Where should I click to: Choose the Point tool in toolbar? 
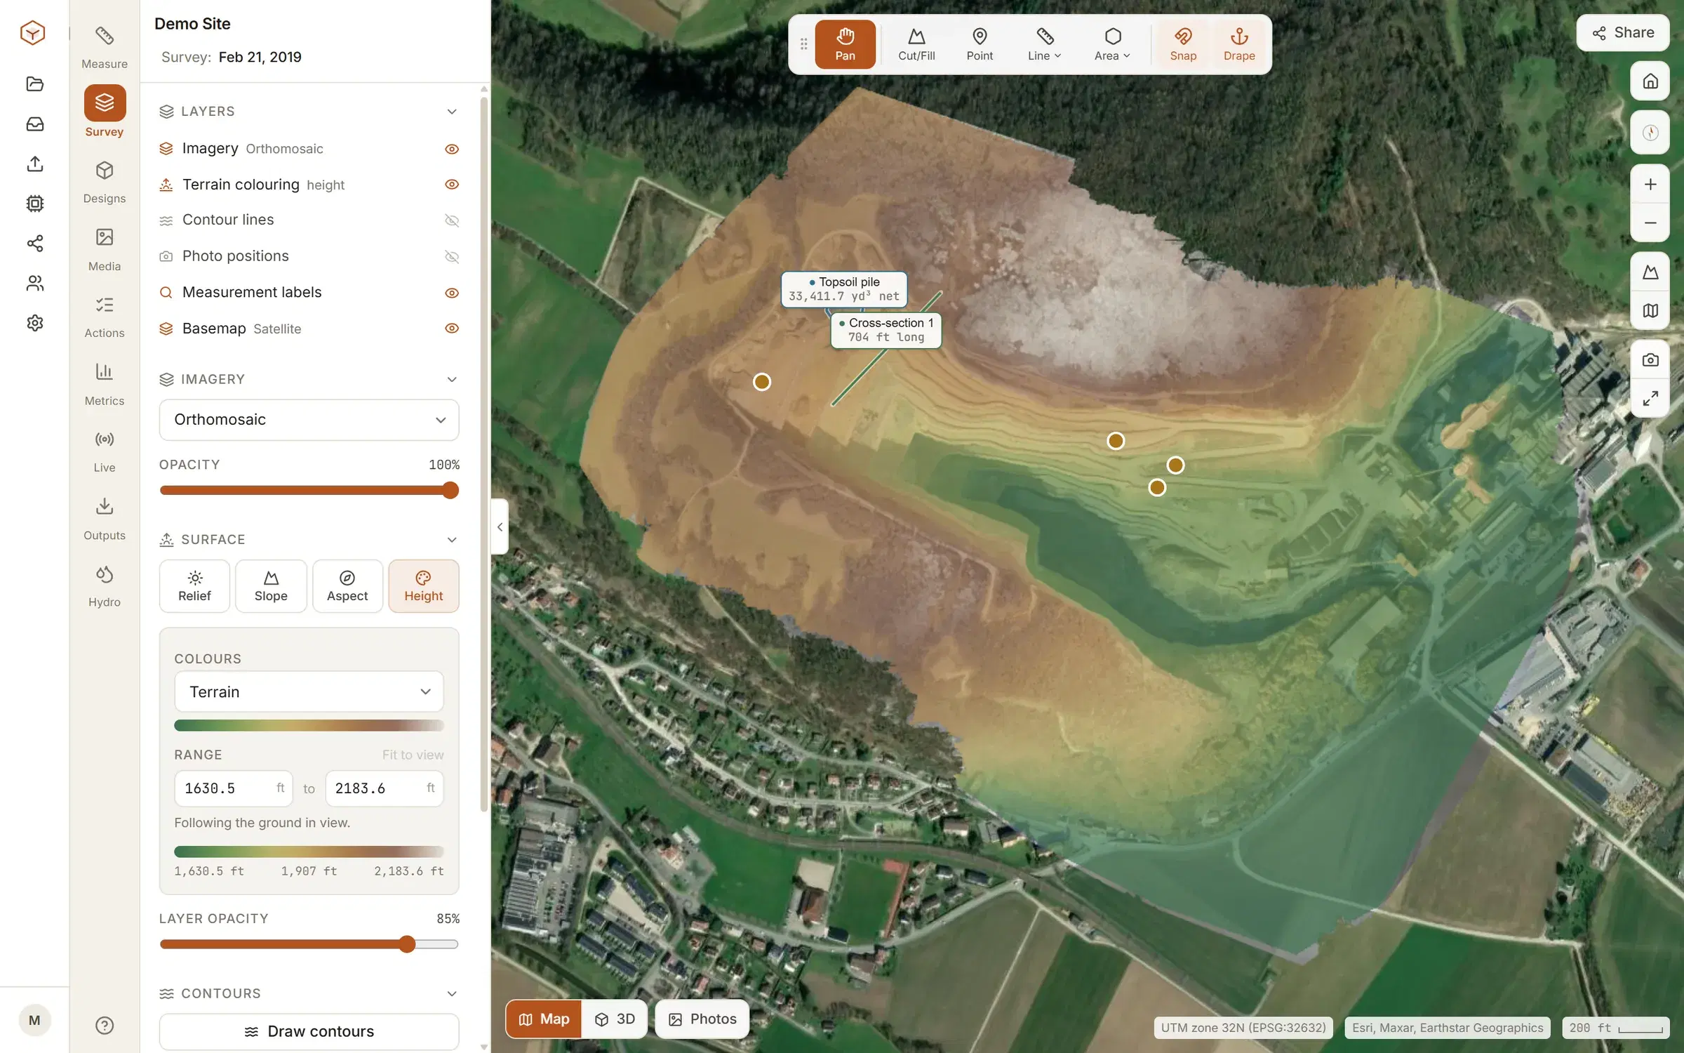(x=980, y=44)
